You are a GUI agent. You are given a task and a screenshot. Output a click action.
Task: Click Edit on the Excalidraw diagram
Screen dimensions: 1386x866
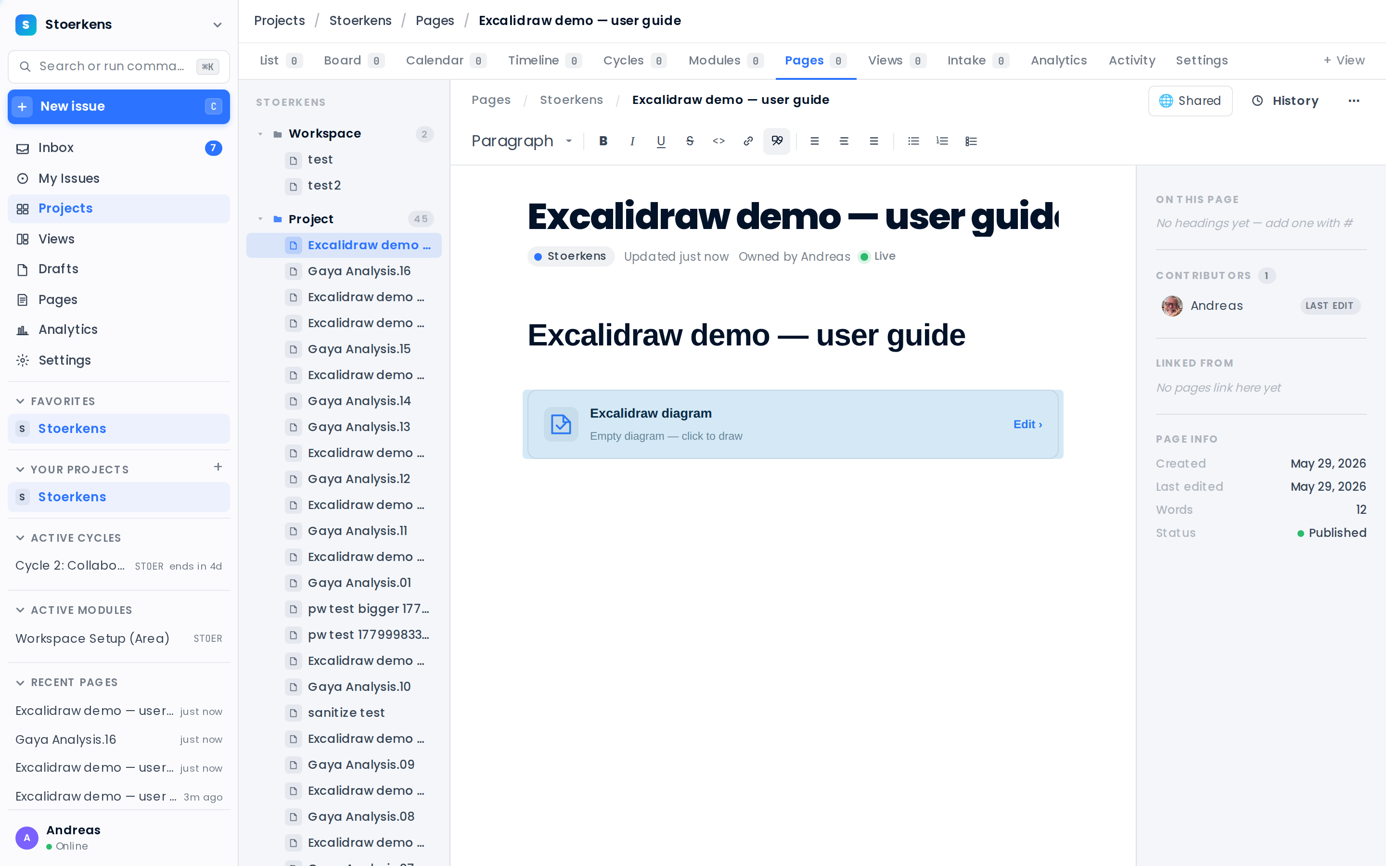pos(1027,424)
